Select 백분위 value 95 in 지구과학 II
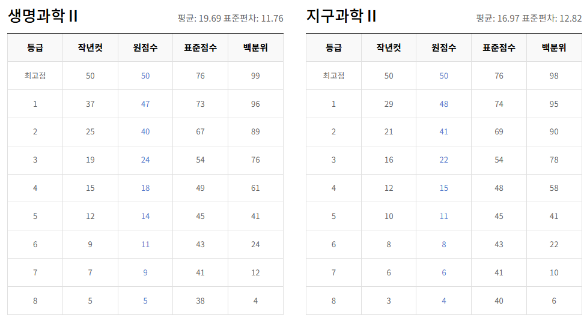Image resolution: width=584 pixels, height=318 pixels. click(554, 104)
